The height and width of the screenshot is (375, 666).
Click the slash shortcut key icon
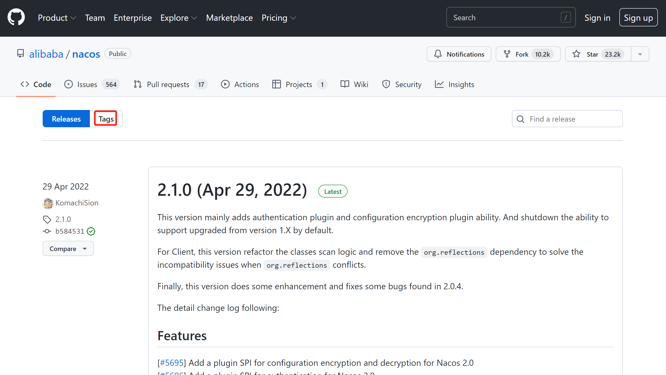tap(566, 18)
